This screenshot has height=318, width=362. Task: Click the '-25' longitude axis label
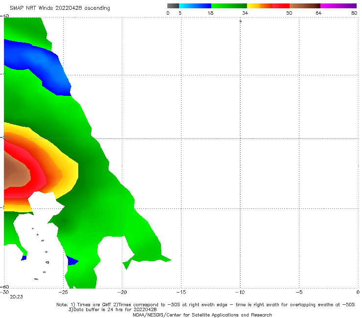[x=63, y=292]
